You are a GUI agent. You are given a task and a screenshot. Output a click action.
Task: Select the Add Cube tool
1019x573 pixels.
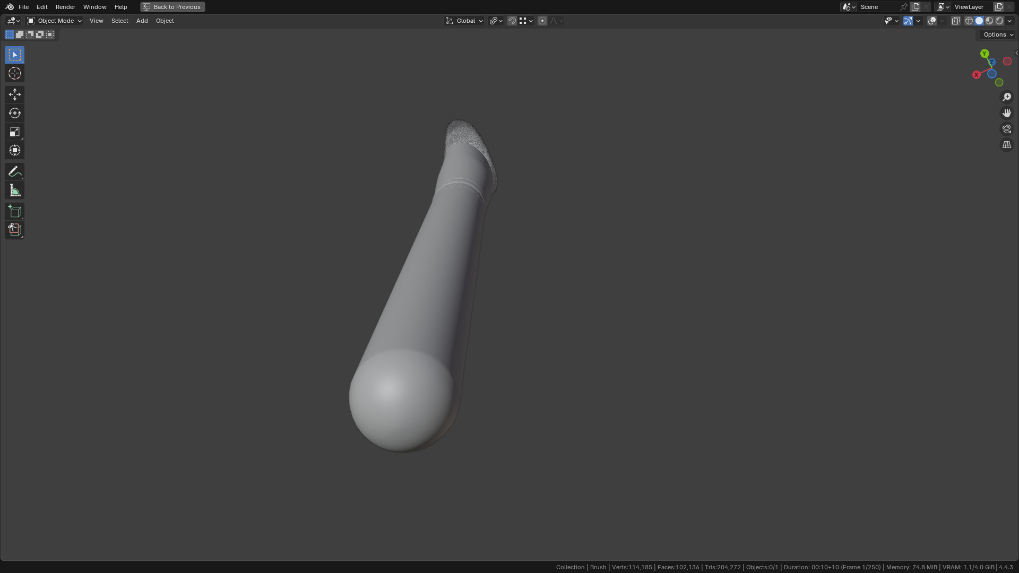(15, 211)
